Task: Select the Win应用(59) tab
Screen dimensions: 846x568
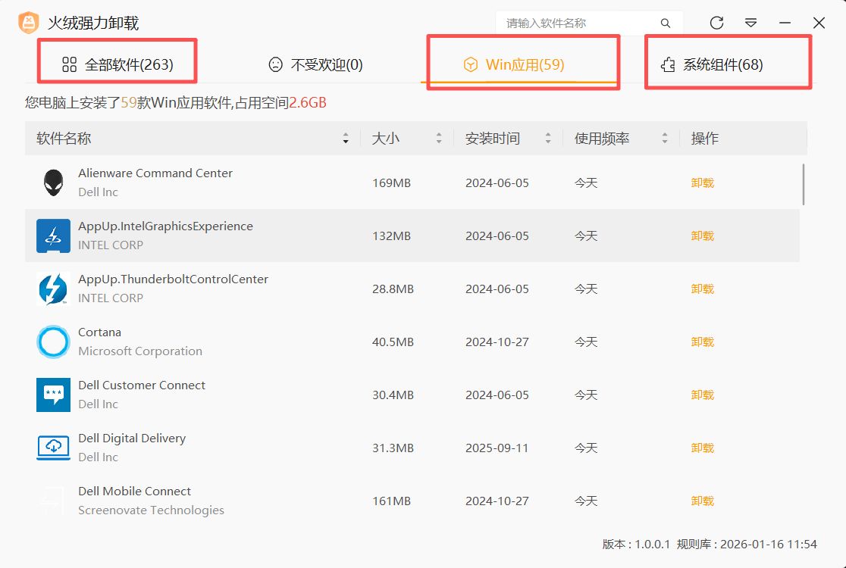Action: tap(514, 64)
